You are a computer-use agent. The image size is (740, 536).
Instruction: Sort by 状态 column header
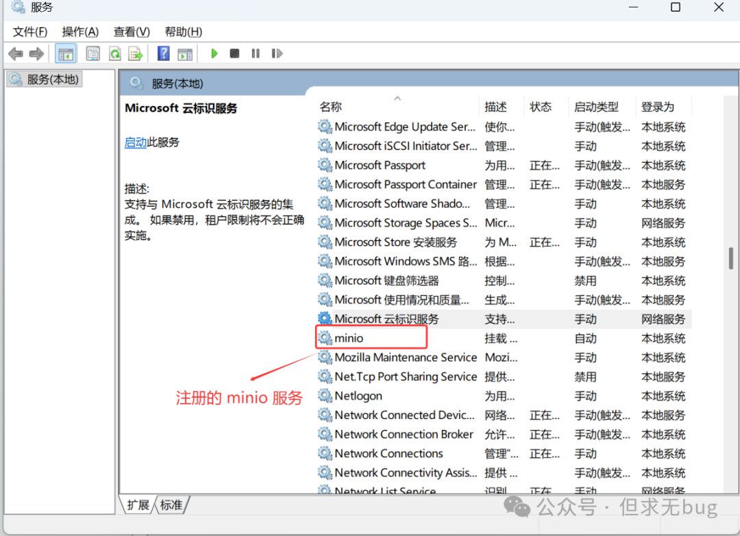[541, 107]
